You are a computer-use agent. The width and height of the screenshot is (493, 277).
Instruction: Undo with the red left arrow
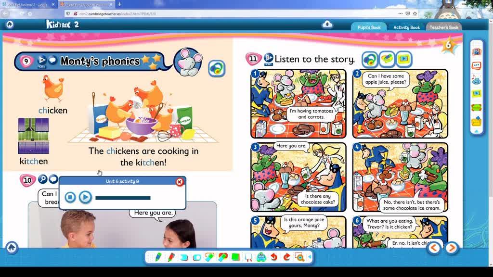[274, 257]
